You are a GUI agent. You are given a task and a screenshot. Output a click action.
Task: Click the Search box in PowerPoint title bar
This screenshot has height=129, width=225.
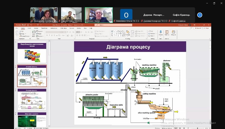(113, 25)
